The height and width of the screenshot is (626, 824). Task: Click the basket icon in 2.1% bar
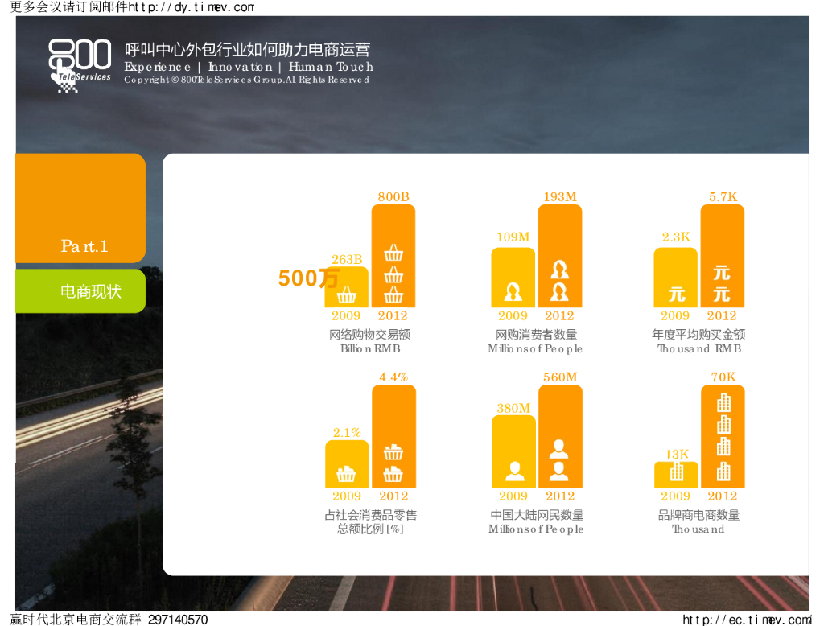[x=346, y=474]
